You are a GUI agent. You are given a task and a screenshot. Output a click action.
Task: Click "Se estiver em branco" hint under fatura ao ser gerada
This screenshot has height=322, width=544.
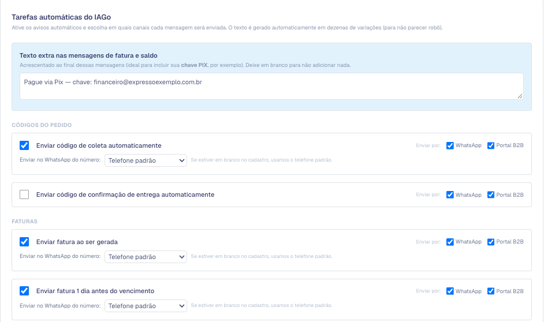pos(262,256)
